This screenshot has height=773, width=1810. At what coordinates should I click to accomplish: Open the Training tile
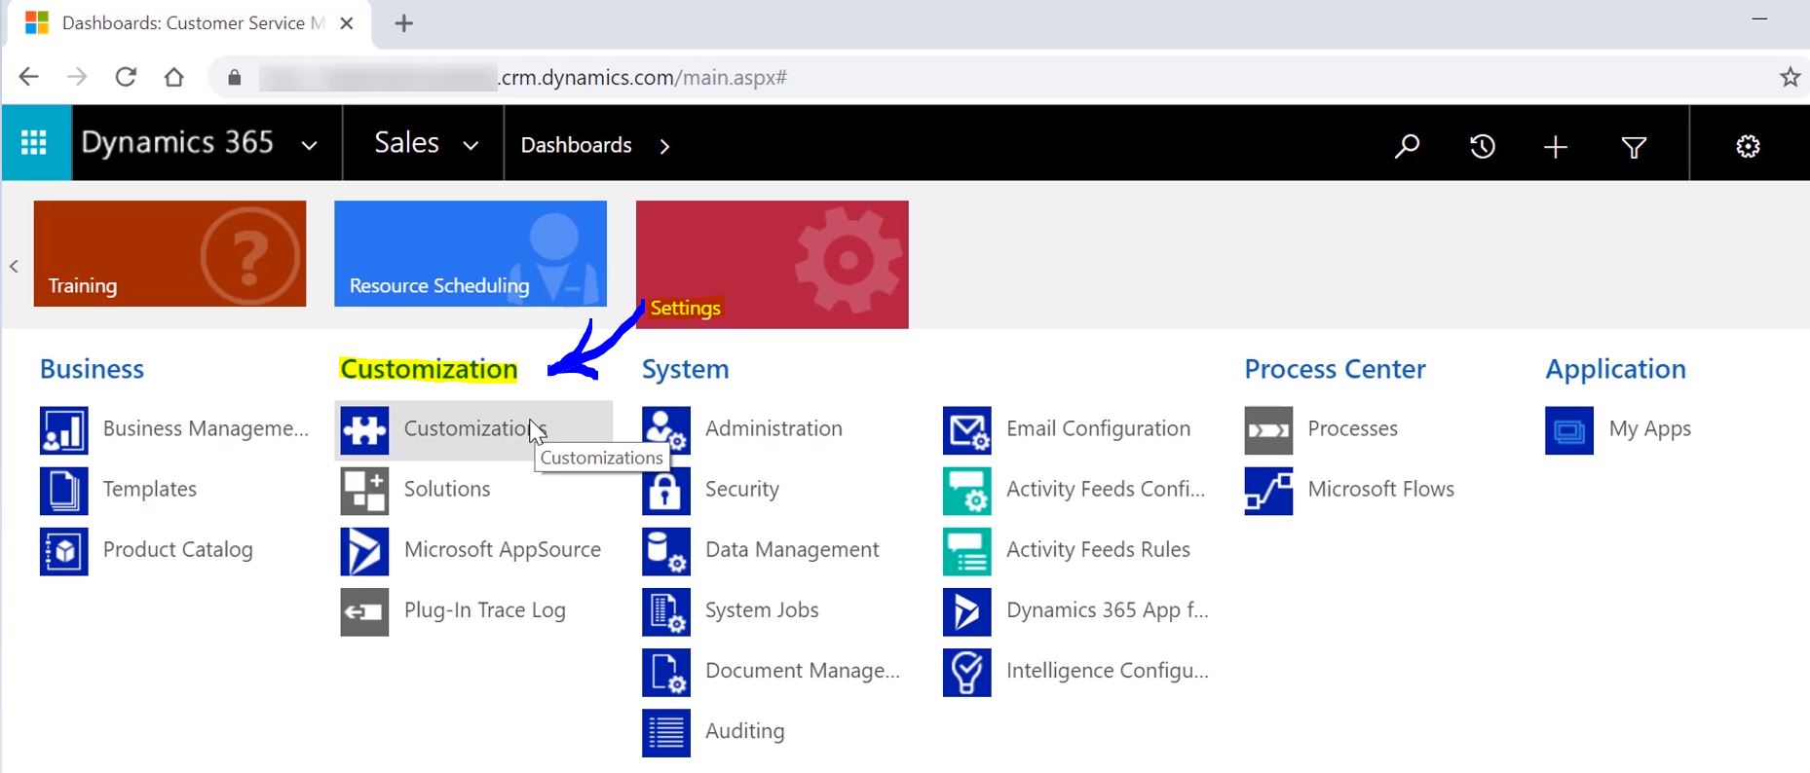(170, 253)
